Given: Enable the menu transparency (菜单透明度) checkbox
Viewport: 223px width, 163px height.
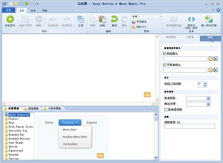Looking at the screenshot, I should click(x=166, y=109).
